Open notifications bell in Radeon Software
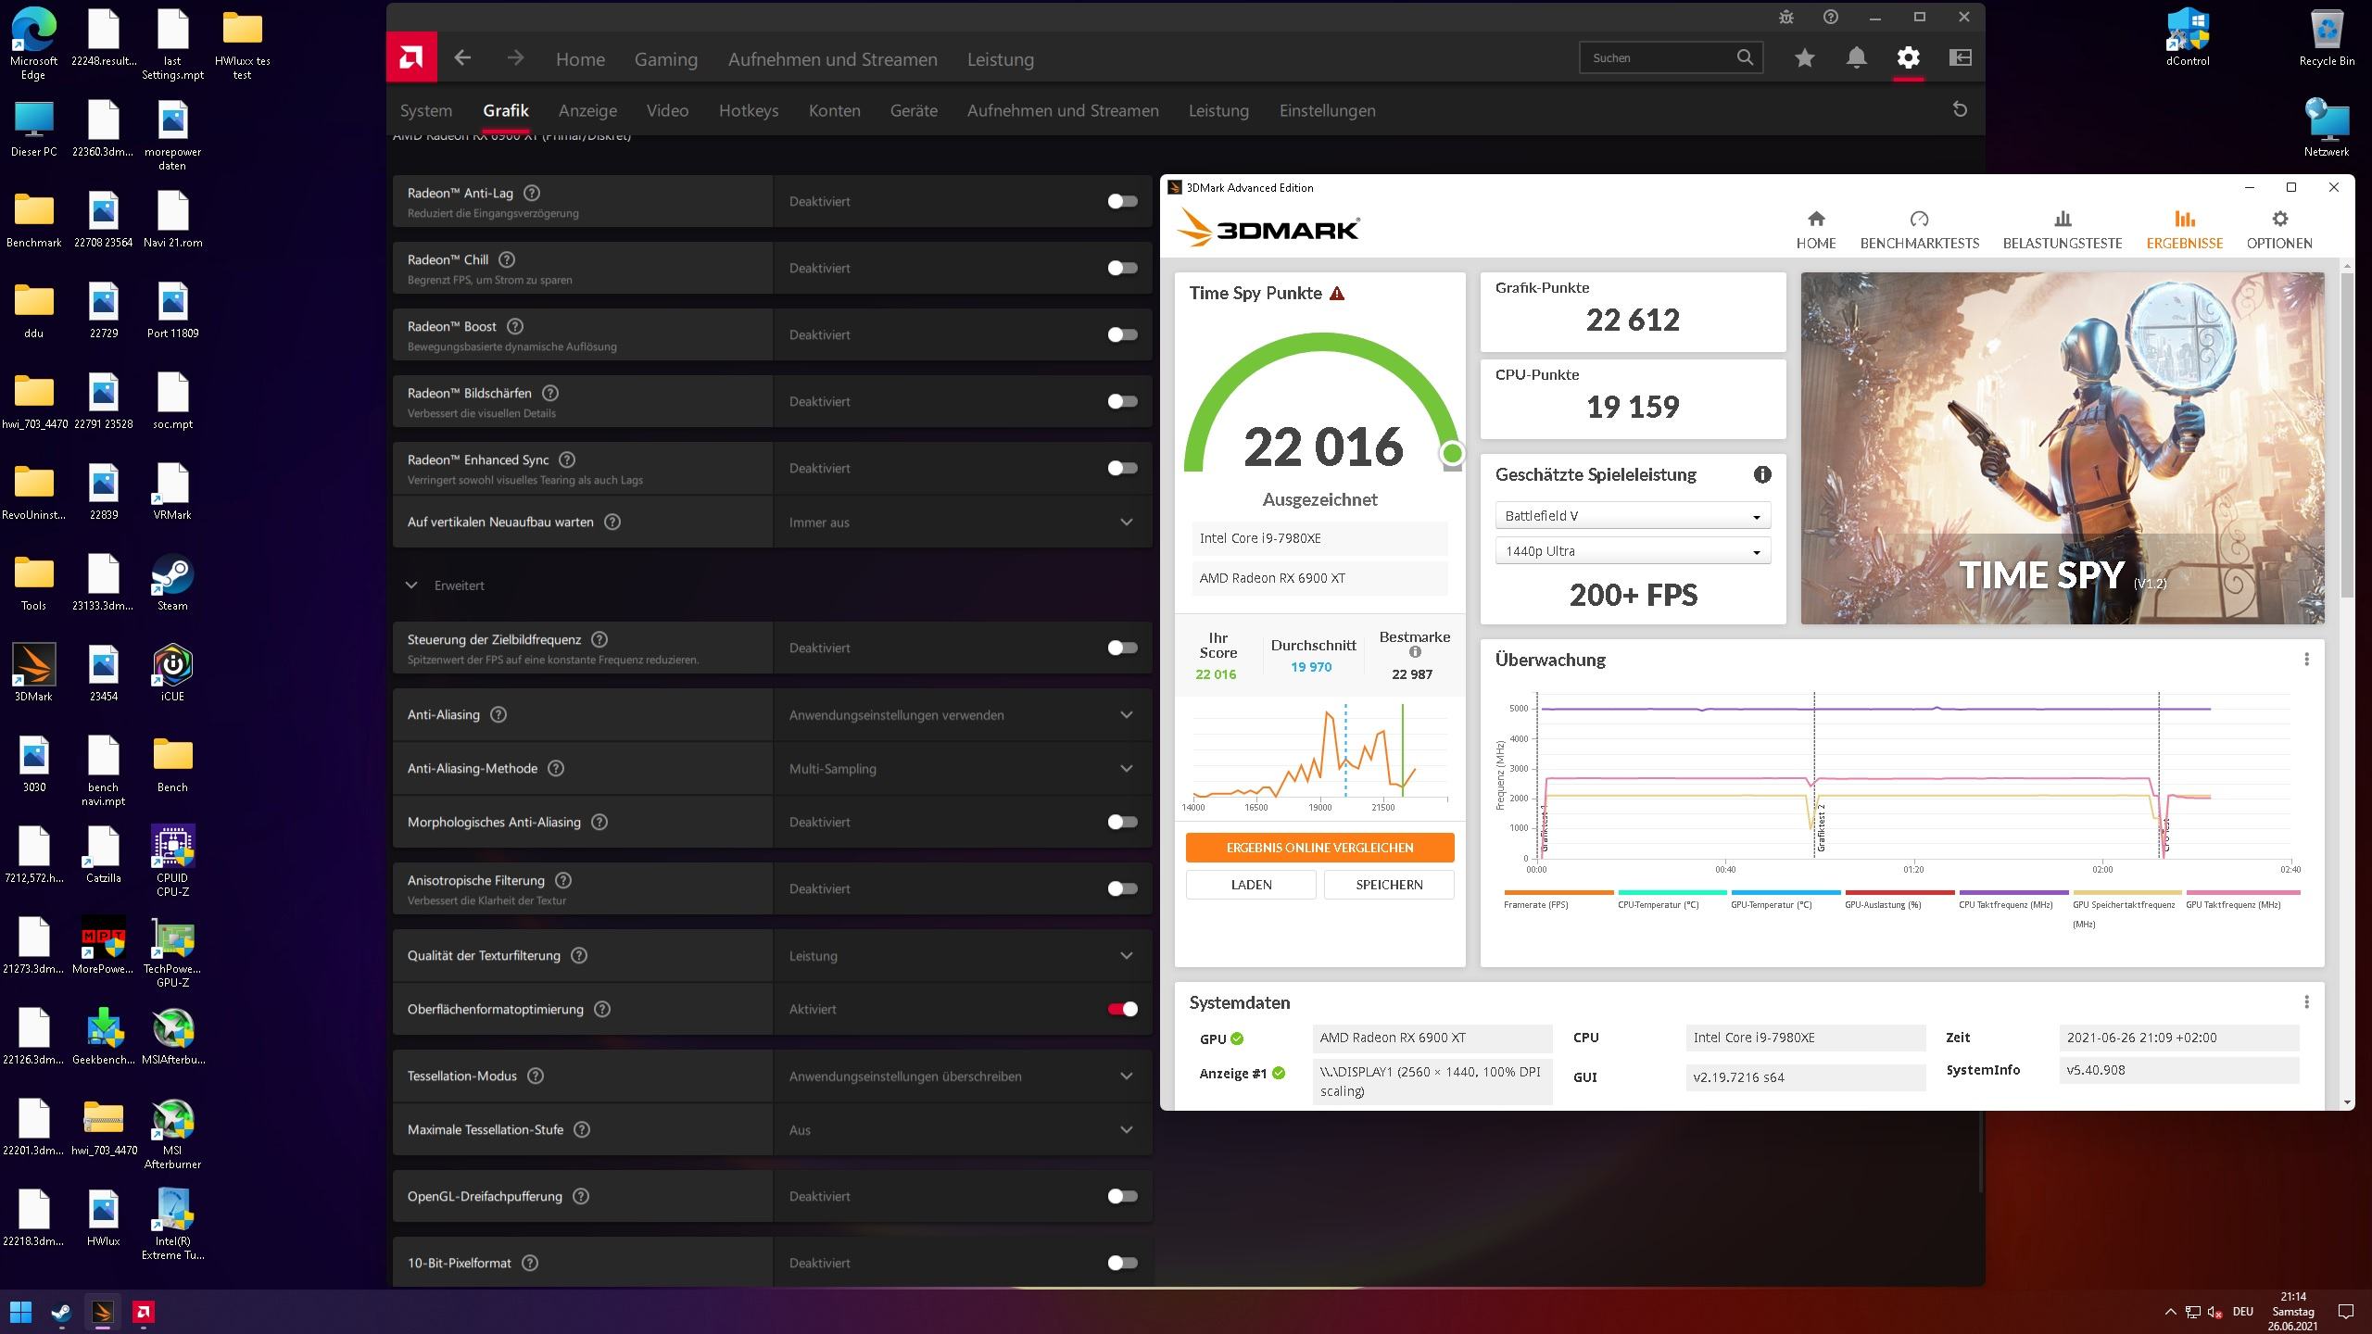2372x1334 pixels. click(1856, 58)
